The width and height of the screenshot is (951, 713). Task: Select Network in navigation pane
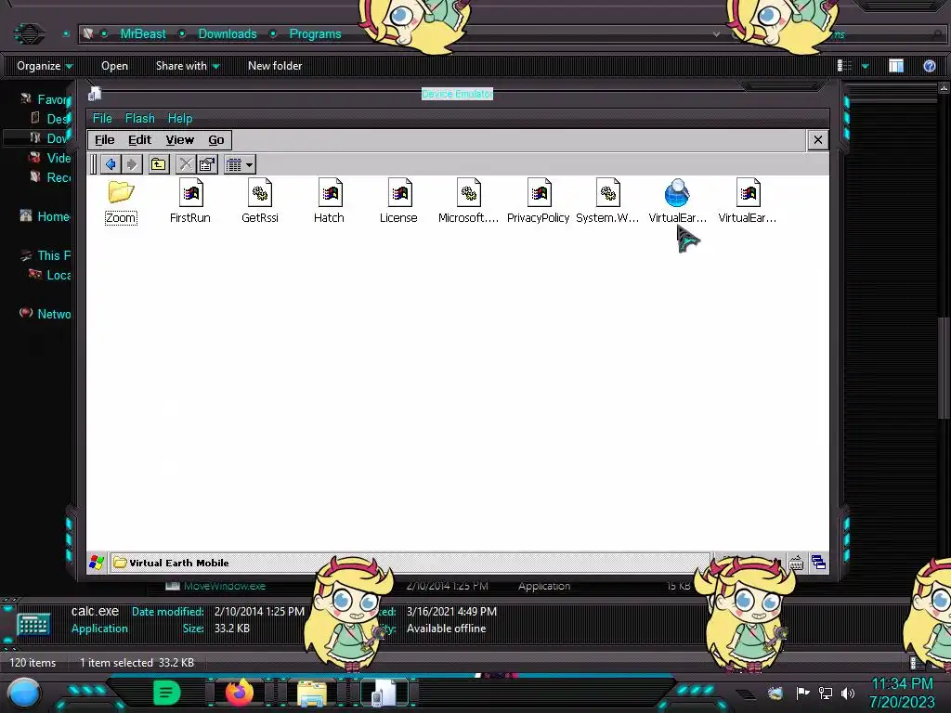pyautogui.click(x=46, y=314)
